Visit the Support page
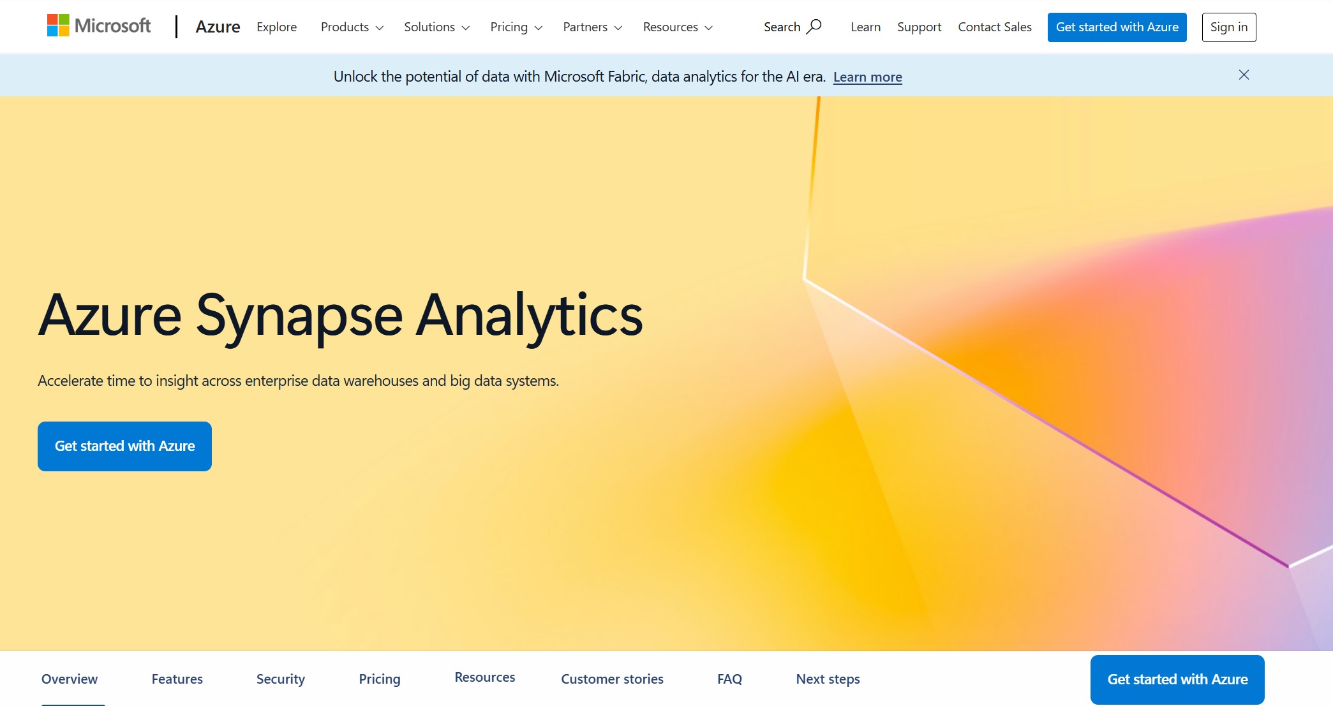The width and height of the screenshot is (1333, 706). point(919,27)
